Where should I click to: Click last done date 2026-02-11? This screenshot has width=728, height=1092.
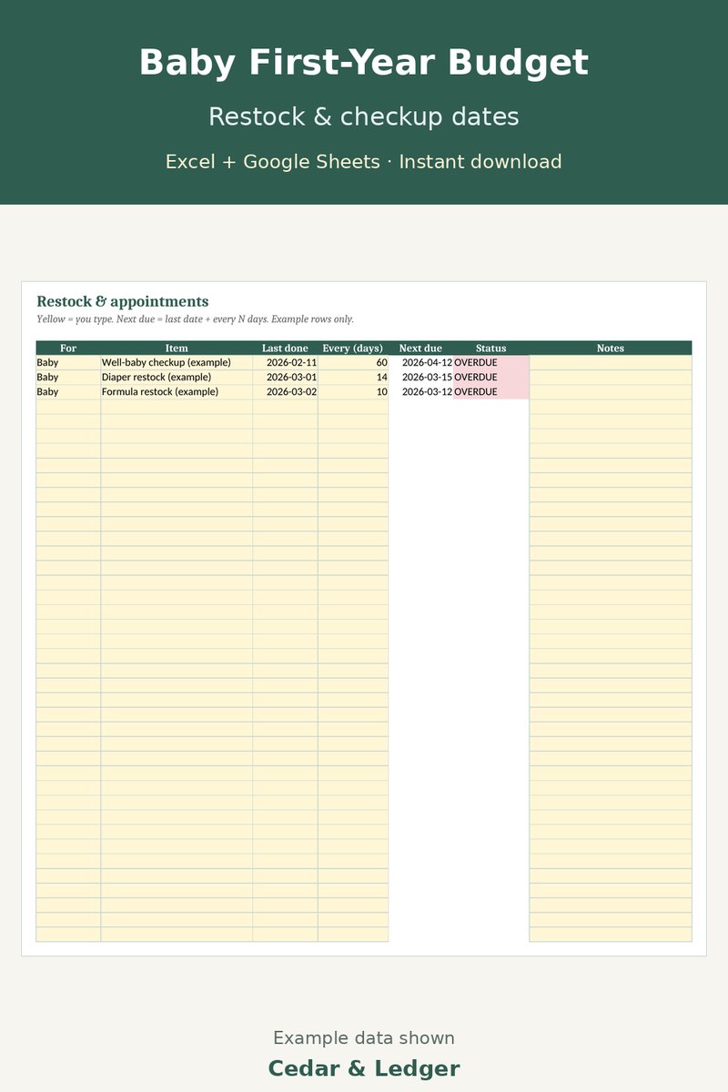tap(286, 362)
